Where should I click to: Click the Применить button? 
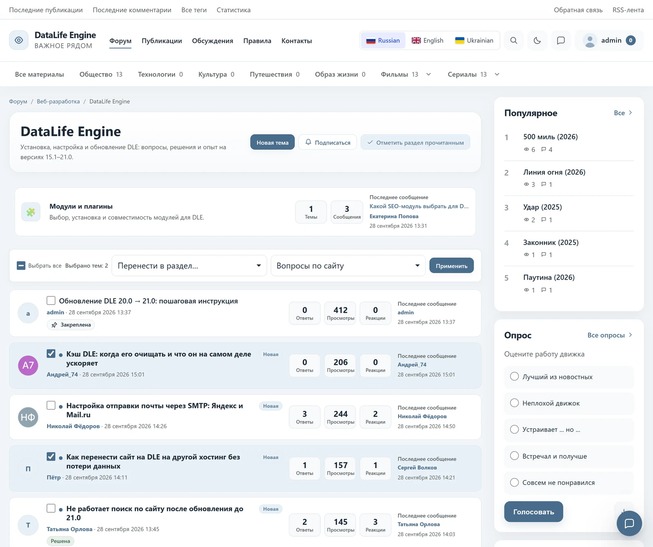(x=452, y=266)
